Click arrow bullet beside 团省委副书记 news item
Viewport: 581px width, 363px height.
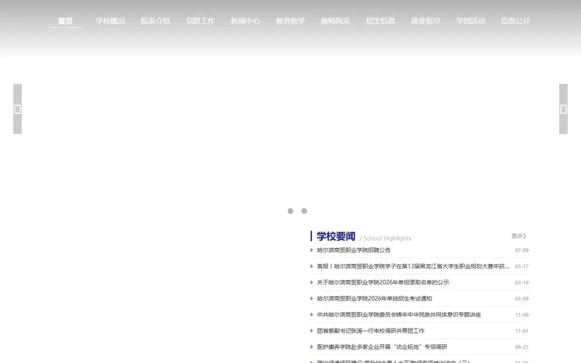[x=312, y=331]
